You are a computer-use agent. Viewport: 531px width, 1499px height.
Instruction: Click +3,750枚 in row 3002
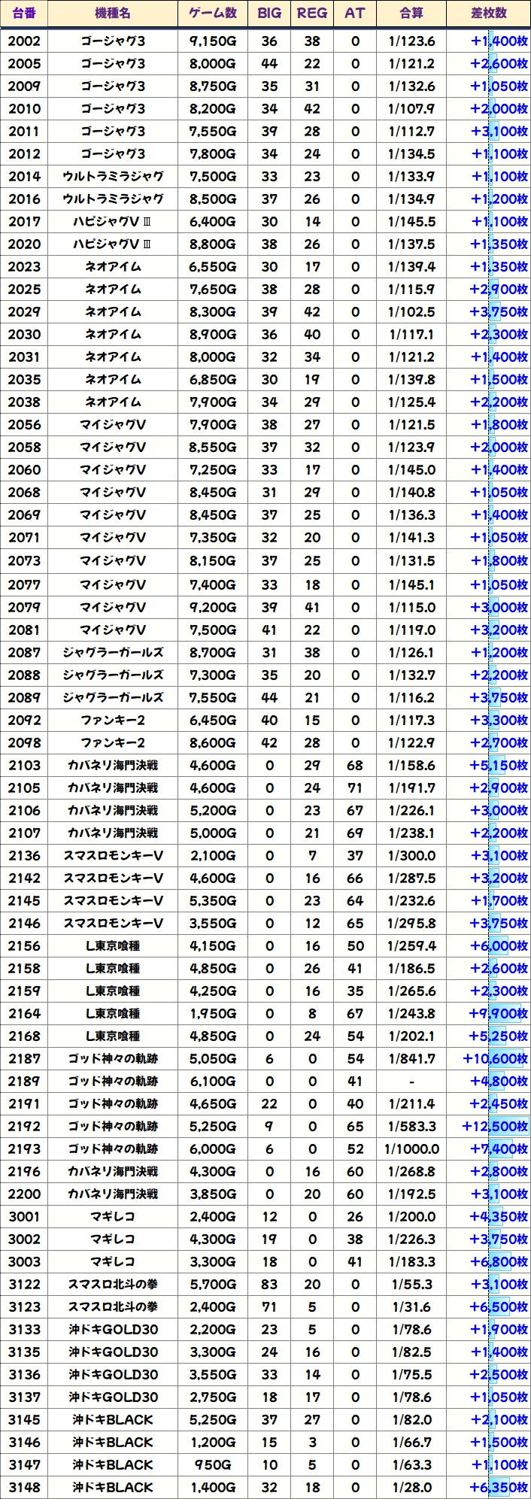(x=499, y=1239)
